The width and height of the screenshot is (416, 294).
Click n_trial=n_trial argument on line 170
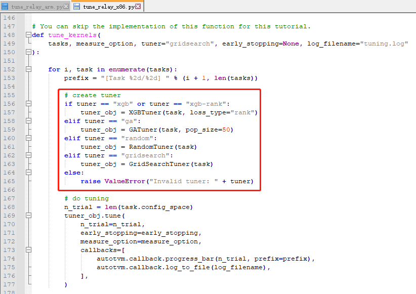coord(111,225)
